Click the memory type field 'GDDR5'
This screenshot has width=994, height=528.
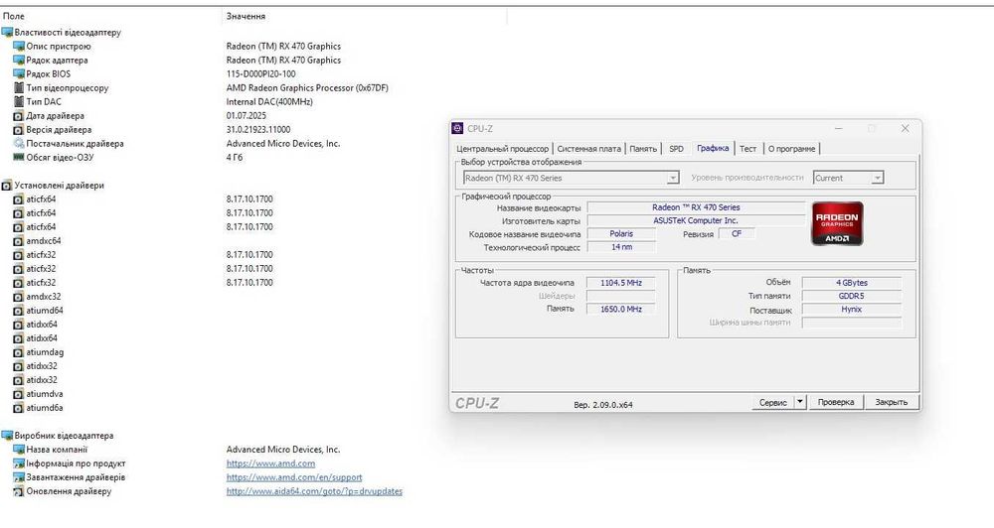tap(852, 297)
